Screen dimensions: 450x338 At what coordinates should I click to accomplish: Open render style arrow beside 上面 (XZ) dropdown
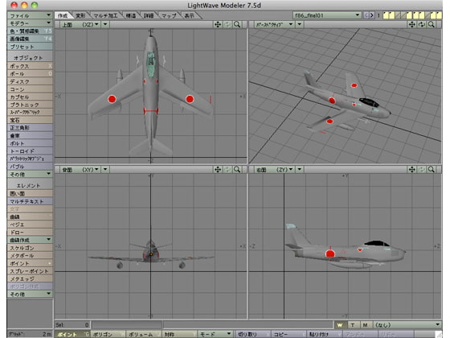105,24
